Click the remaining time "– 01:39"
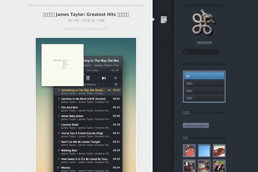The image size is (258, 172). point(114,70)
